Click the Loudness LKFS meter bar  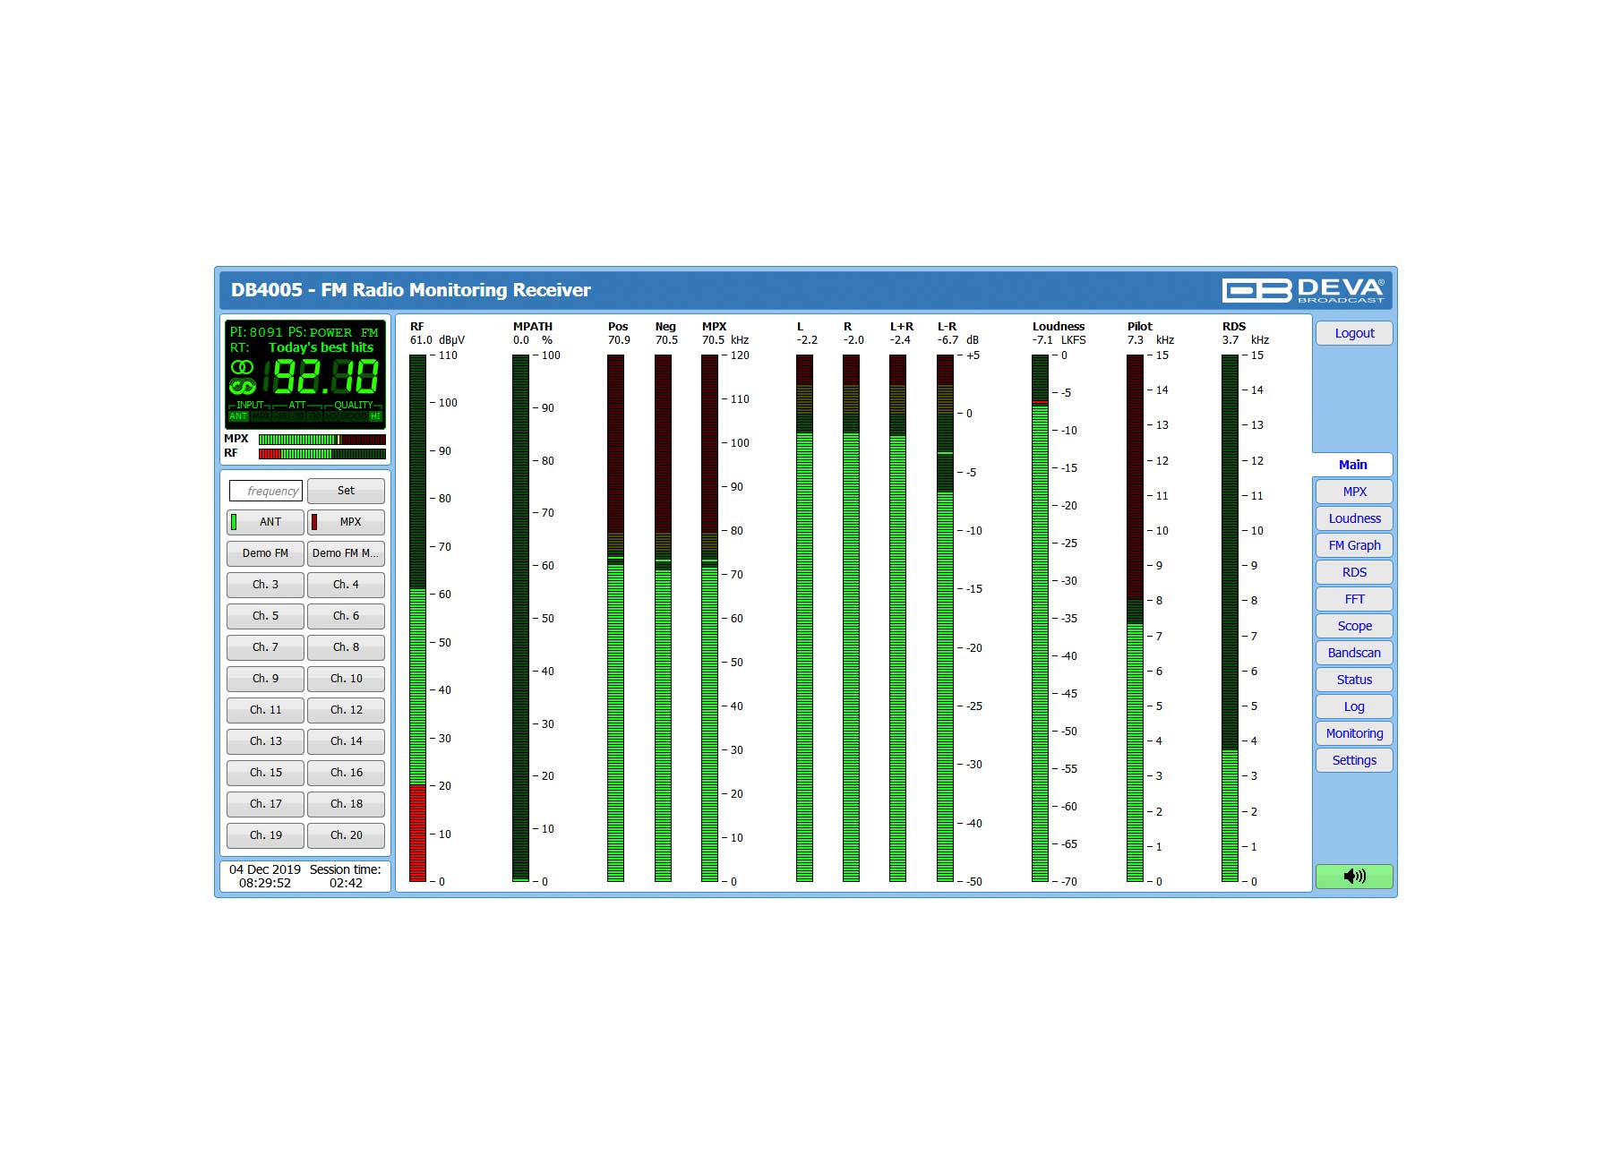click(x=1040, y=618)
